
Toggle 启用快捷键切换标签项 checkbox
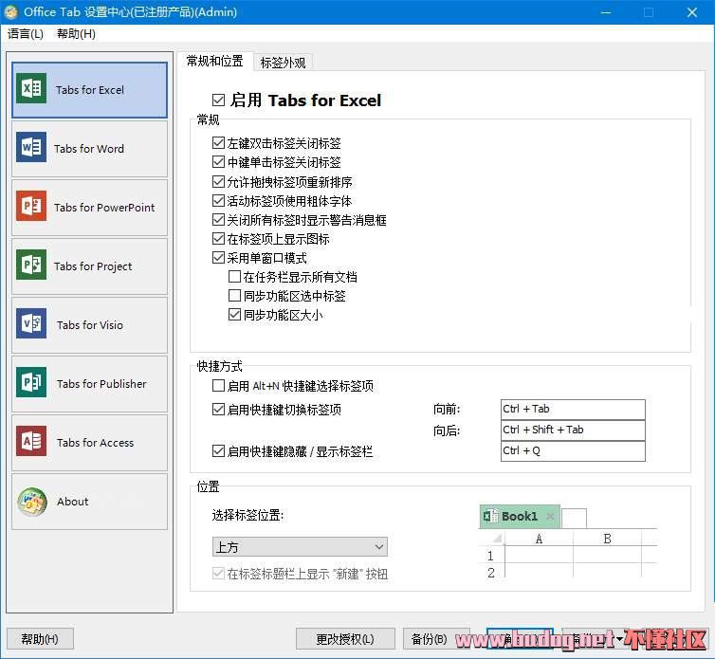(218, 410)
